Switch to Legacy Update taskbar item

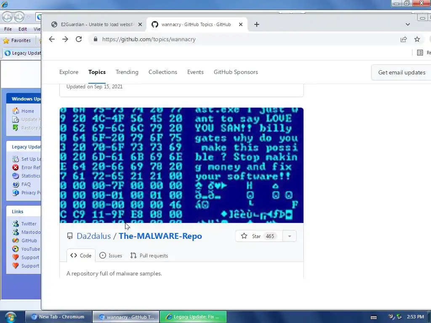click(x=193, y=317)
